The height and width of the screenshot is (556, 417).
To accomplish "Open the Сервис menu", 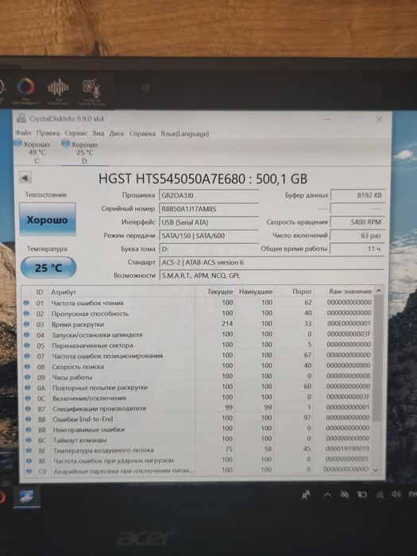I will click(x=76, y=133).
